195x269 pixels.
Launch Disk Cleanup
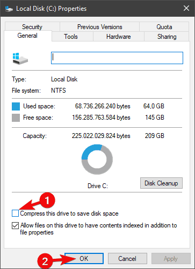tap(161, 183)
